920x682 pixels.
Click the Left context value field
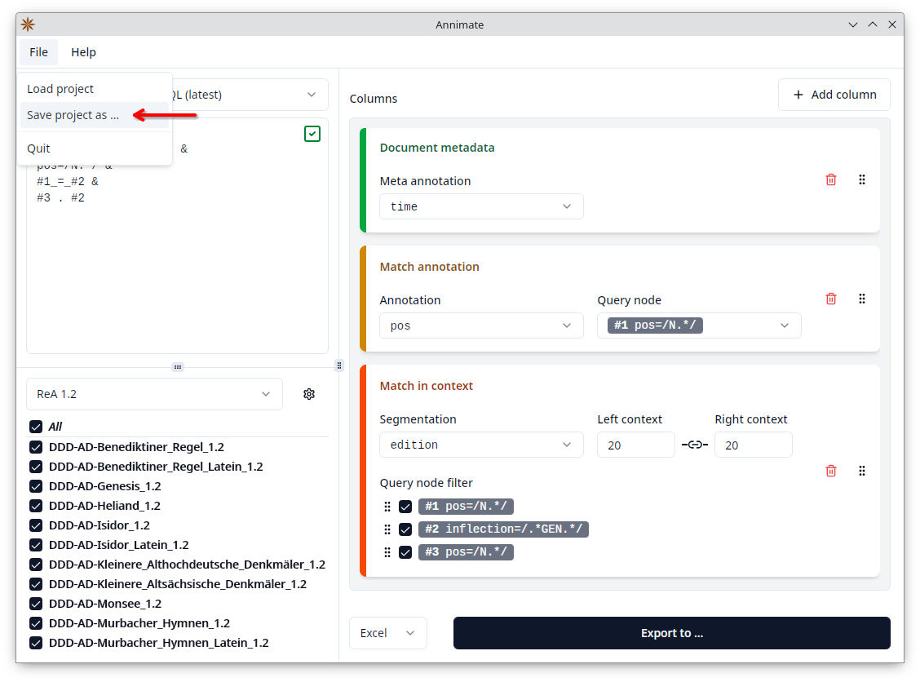635,445
